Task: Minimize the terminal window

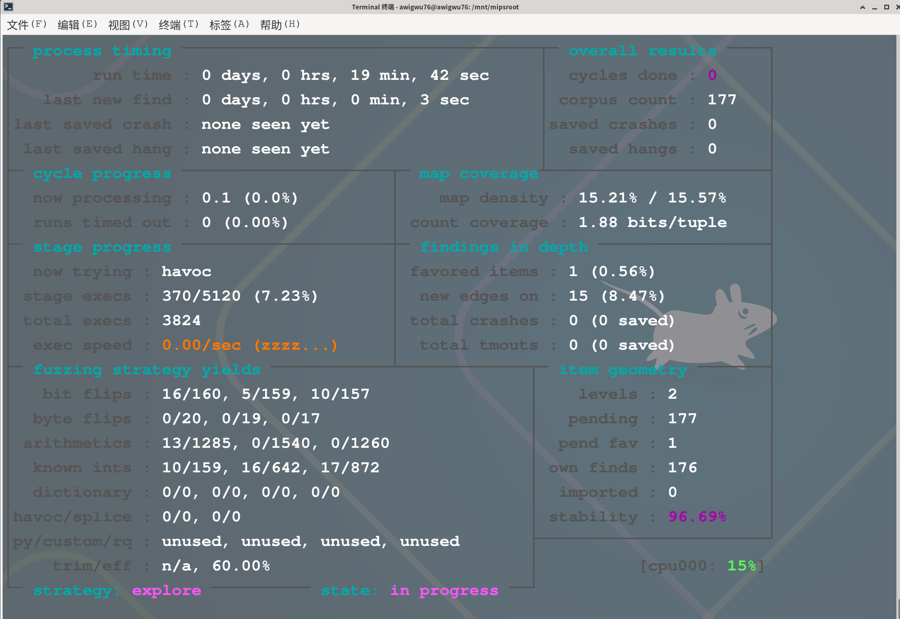Action: pos(874,7)
